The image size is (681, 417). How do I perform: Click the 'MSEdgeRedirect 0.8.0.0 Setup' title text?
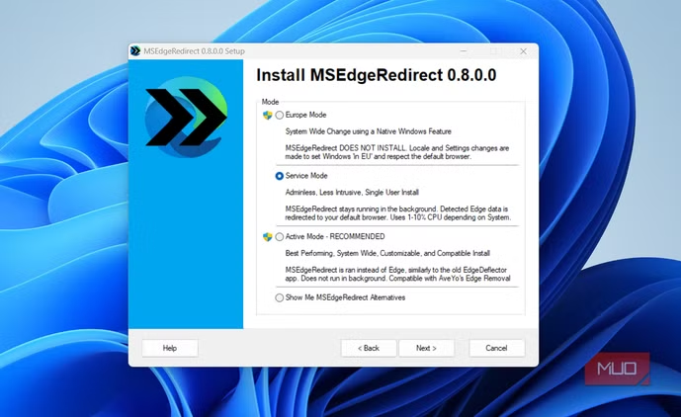[194, 51]
